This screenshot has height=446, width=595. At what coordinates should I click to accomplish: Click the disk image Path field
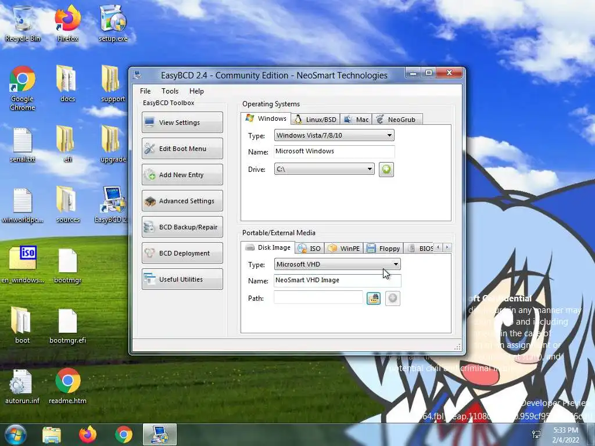click(x=318, y=298)
